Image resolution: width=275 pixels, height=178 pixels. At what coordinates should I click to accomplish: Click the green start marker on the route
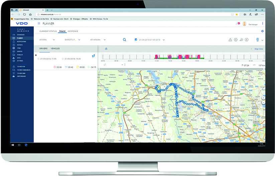click(x=158, y=88)
